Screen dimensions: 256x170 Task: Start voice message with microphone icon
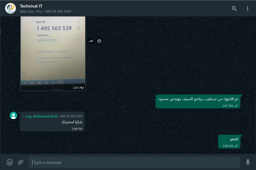(248, 162)
